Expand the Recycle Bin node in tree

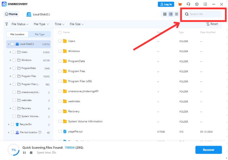(9, 124)
